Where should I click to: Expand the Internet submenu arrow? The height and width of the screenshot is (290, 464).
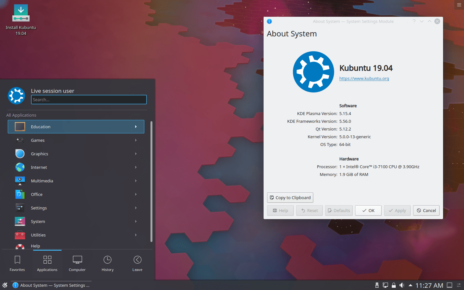[136, 167]
